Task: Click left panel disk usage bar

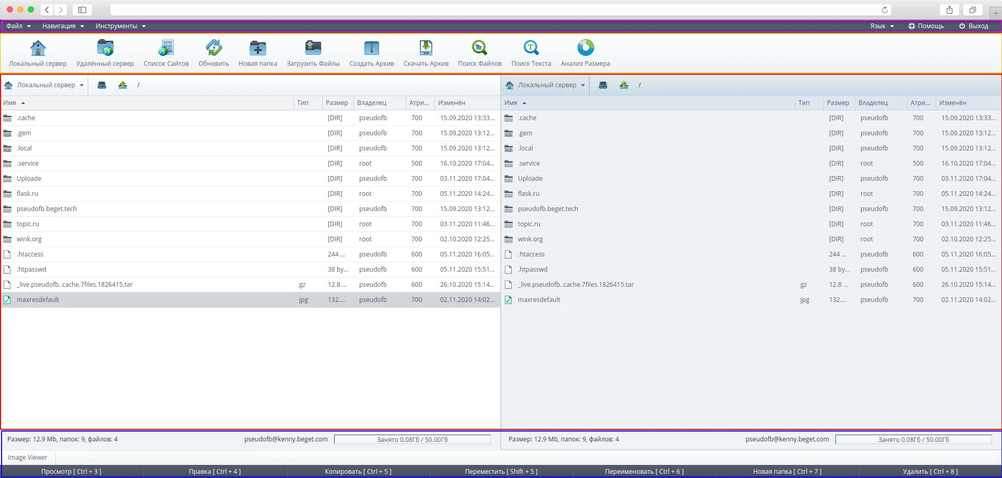Action: coord(412,439)
